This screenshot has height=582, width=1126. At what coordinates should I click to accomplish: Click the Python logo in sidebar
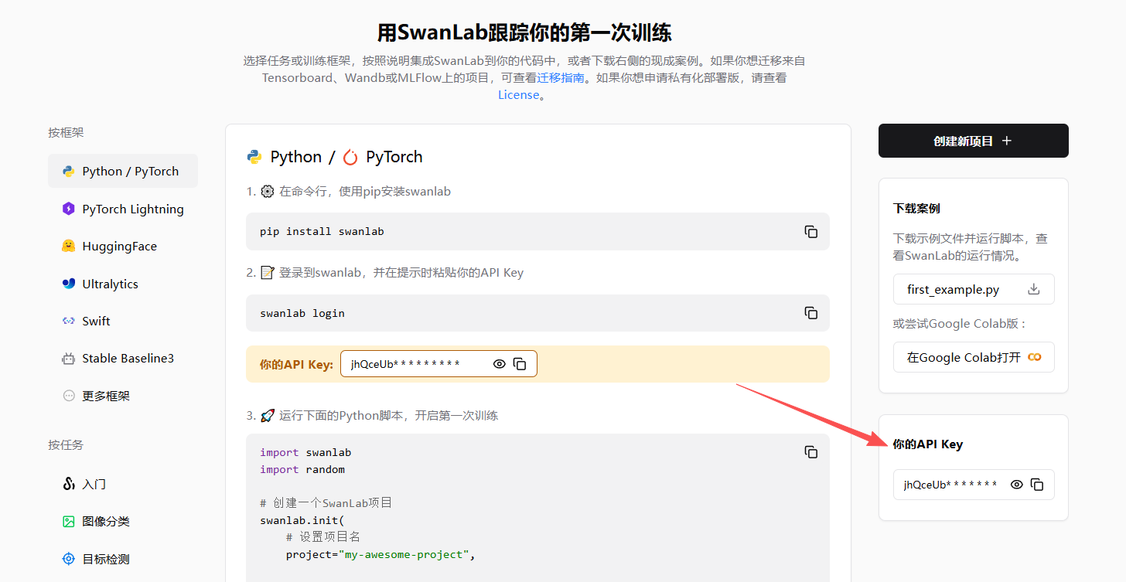tap(68, 172)
